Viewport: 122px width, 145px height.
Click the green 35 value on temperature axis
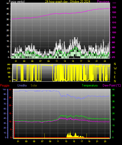[113, 95]
